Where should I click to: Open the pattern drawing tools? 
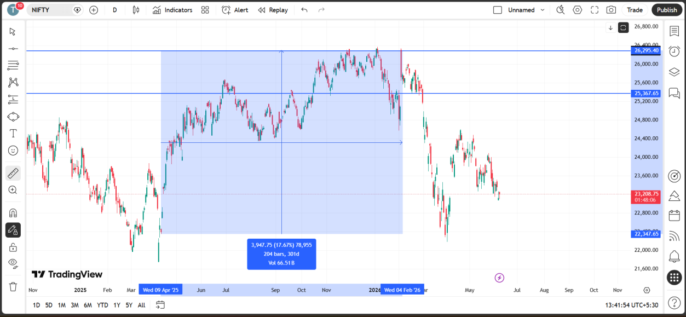pos(13,83)
